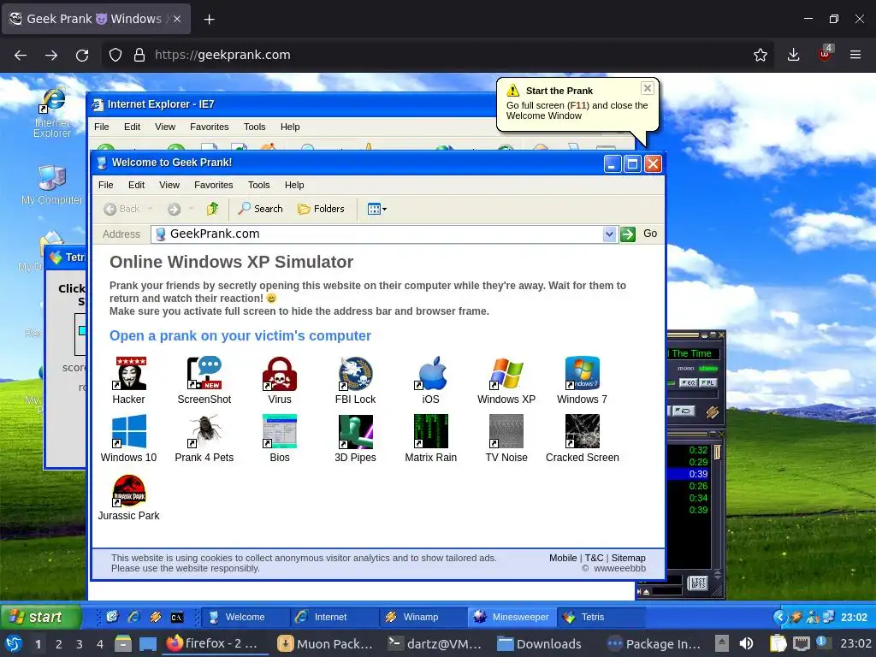This screenshot has height=657, width=876.
Task: Click the disabled Back toolbar button
Action: pos(121,209)
